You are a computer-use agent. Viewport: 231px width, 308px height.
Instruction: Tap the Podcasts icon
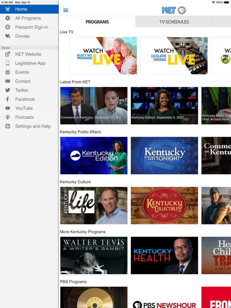8,117
